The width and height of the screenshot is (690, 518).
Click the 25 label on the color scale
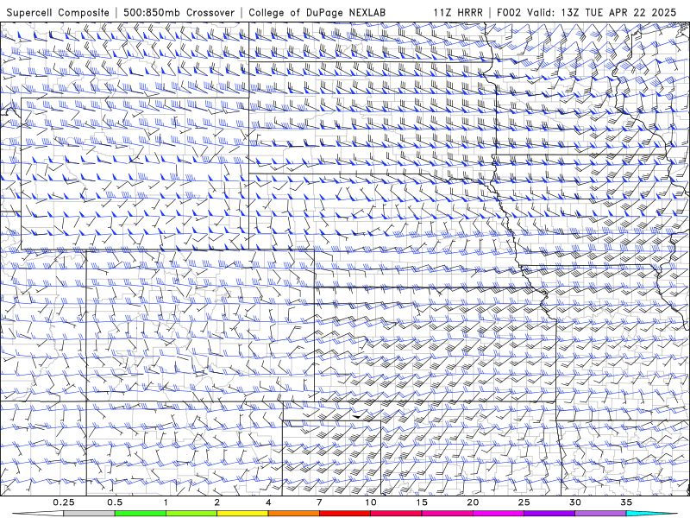[x=524, y=502]
